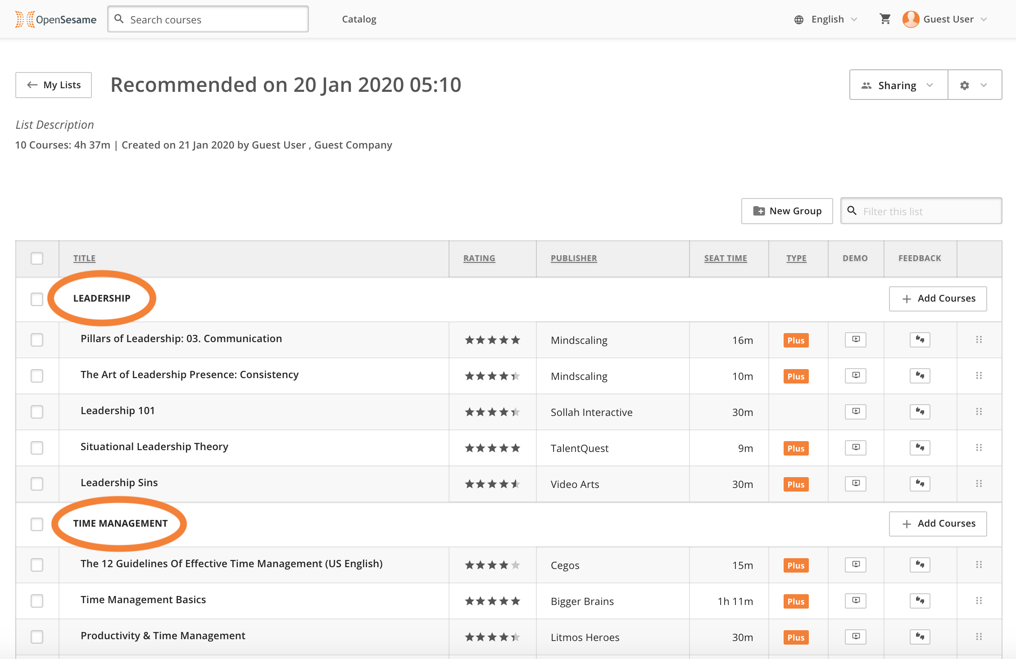The image size is (1016, 659).
Task: Open Time Management Basics course link
Action: click(143, 600)
